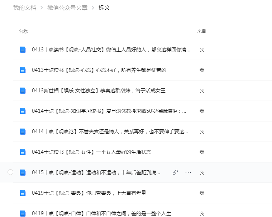Click first breadcrumb chevron after 我的文档
The width and height of the screenshot is (272, 217).
point(42,8)
